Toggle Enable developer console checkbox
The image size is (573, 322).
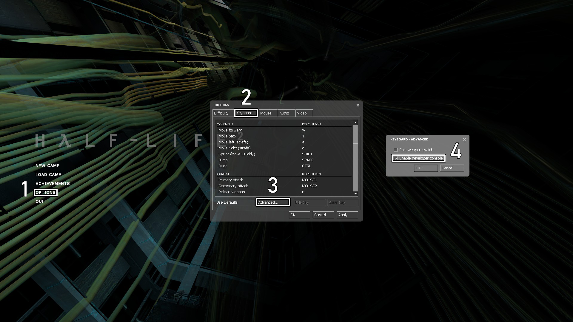click(396, 158)
